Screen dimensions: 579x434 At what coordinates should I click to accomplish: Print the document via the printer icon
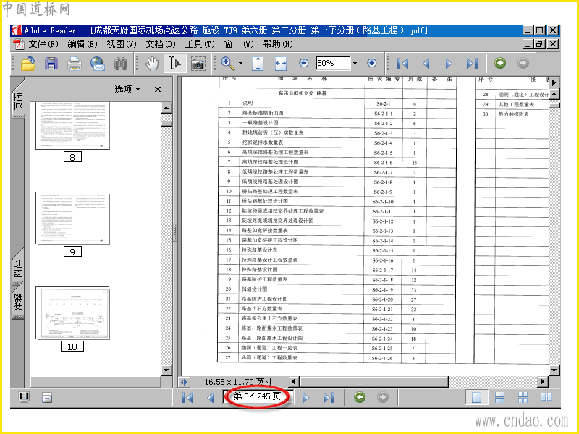(x=75, y=64)
